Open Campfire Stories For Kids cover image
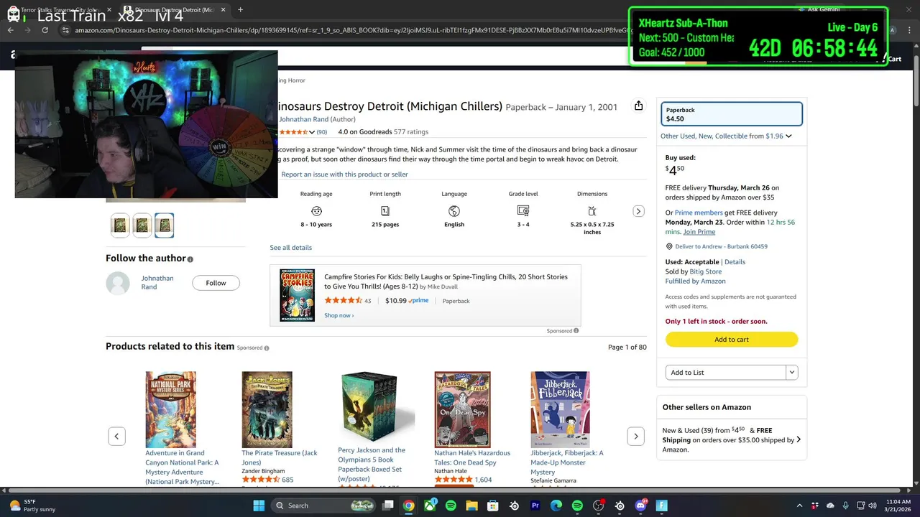 coord(297,296)
